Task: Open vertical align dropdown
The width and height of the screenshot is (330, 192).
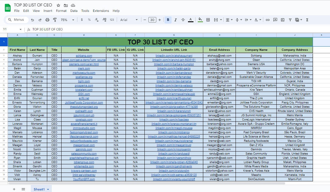Action: click(x=239, y=20)
